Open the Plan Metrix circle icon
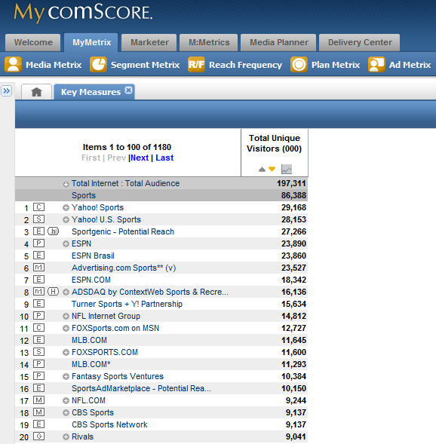This screenshot has height=444, width=436. pos(299,65)
